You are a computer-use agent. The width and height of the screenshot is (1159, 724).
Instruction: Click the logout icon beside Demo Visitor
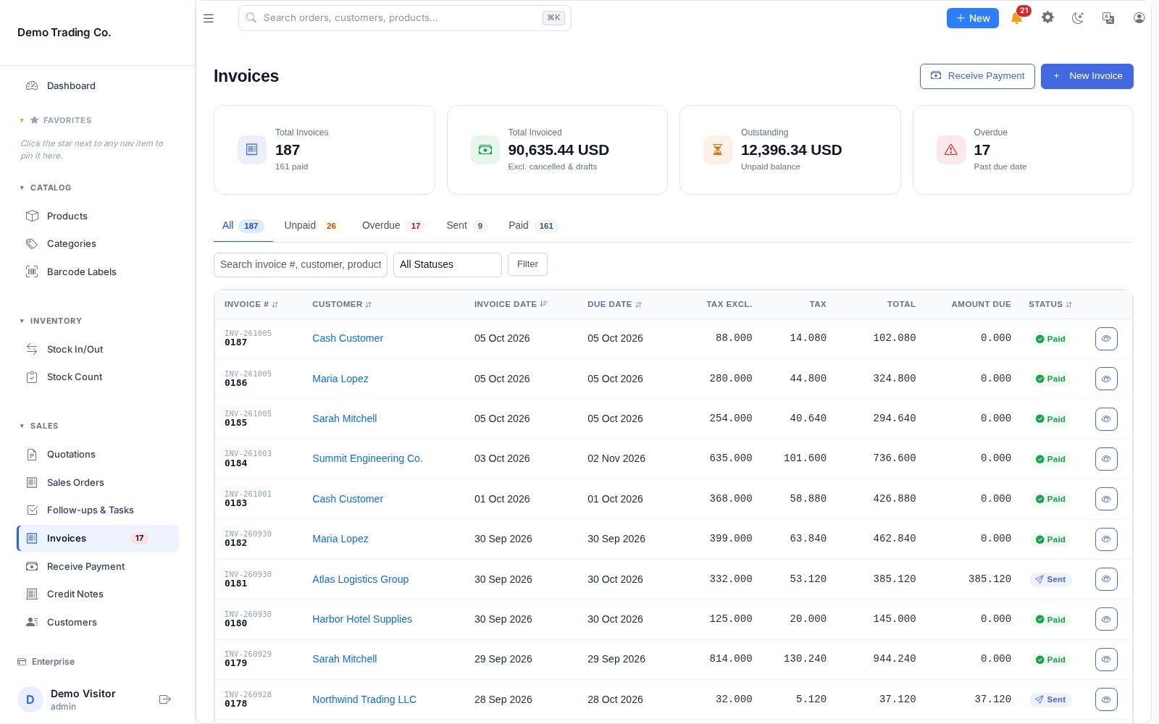(165, 699)
